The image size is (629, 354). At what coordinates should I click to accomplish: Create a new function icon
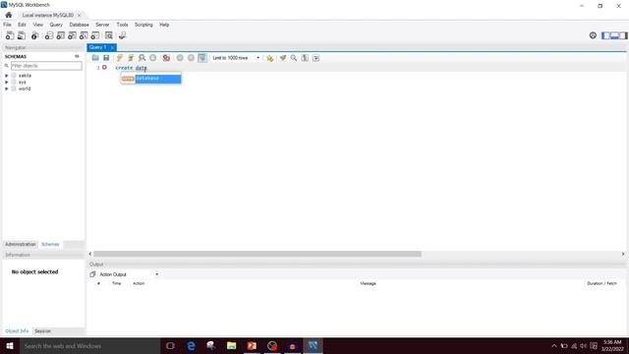[95, 35]
